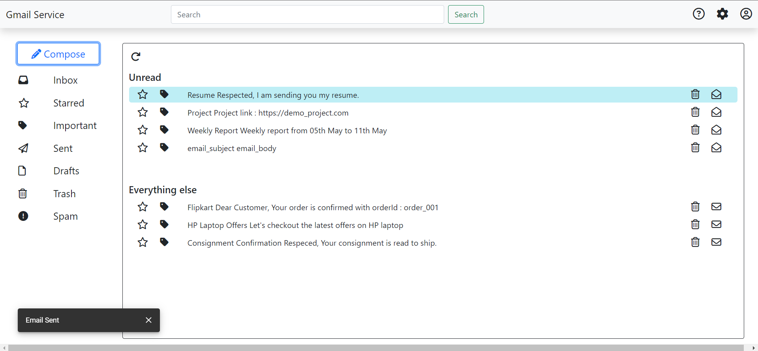Delete the email_subject email
This screenshot has width=758, height=351.
(x=695, y=147)
